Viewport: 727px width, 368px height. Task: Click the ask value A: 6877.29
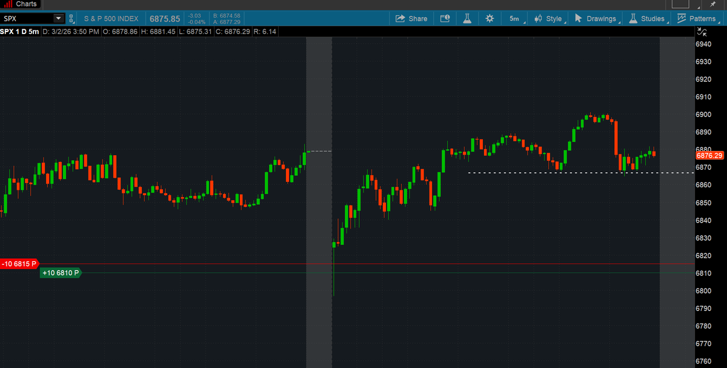[x=227, y=22]
